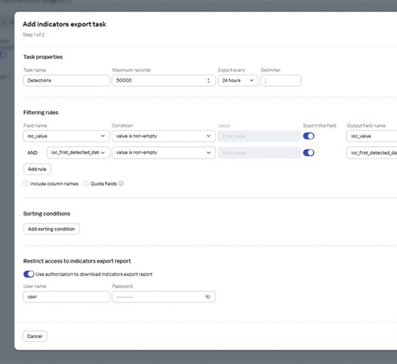Click the disabled Value field in AND rule
Viewport: 397px width, 364px height.
pos(259,153)
